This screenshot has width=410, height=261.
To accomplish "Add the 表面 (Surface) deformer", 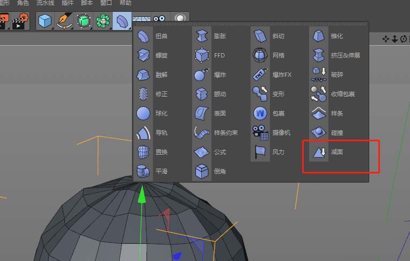I will click(x=210, y=113).
